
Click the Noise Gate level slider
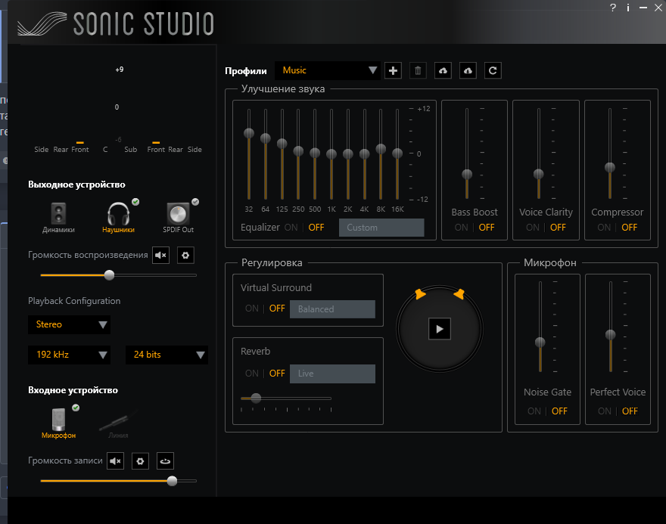(540, 342)
